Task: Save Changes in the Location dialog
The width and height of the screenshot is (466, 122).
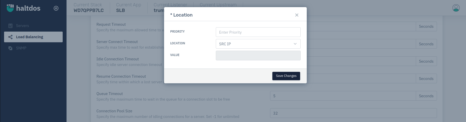Action: pos(286,76)
